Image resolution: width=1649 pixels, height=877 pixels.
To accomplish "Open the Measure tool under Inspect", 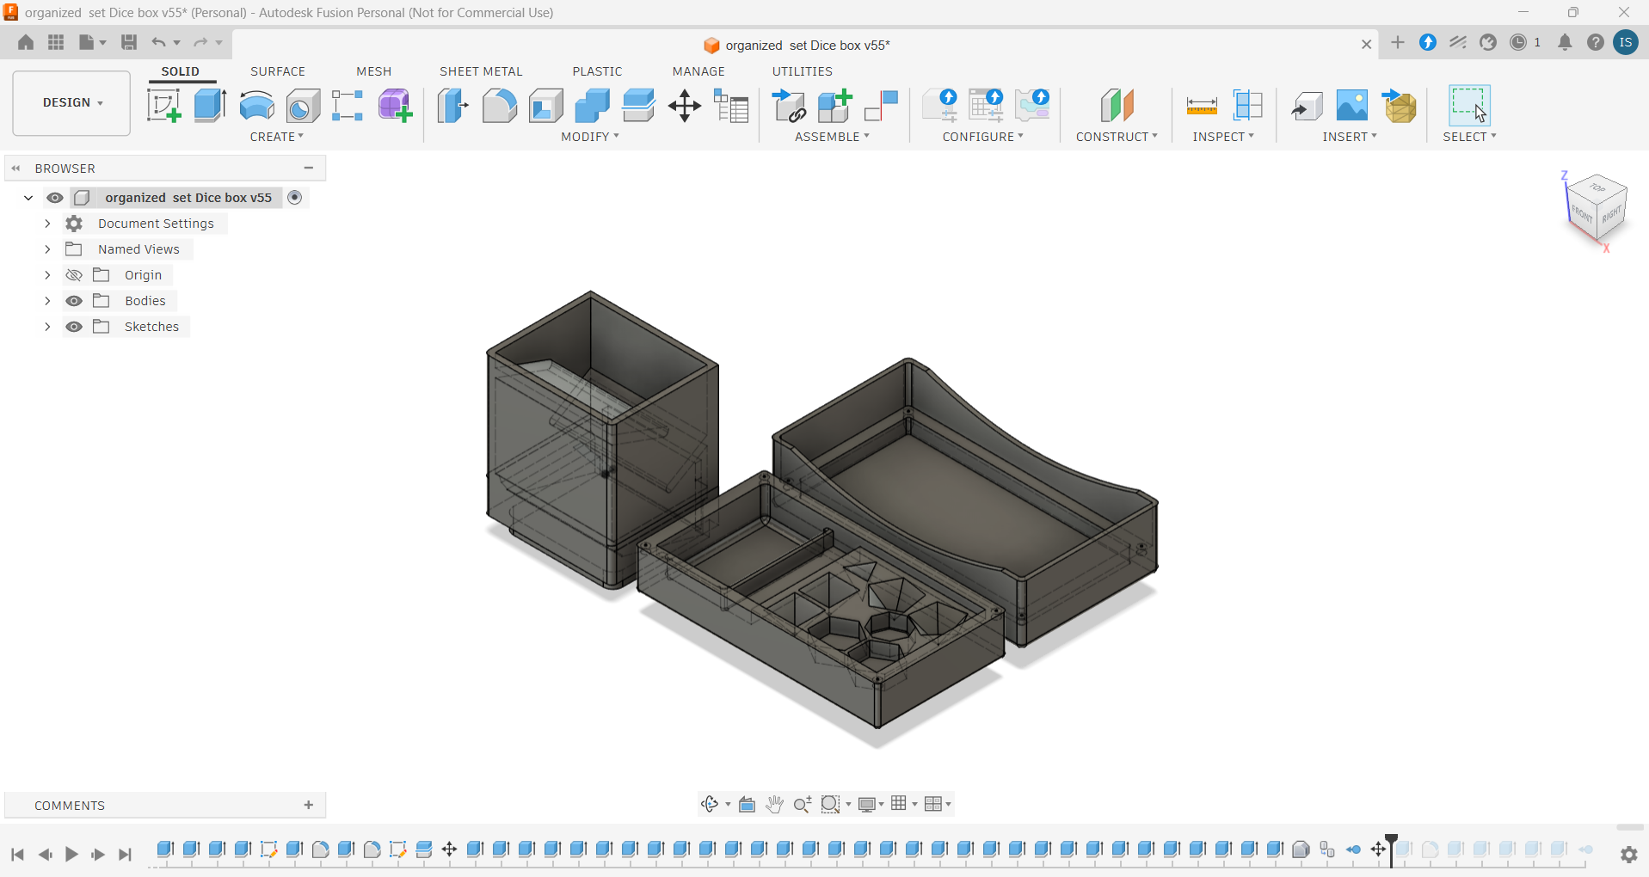I will 1201,106.
